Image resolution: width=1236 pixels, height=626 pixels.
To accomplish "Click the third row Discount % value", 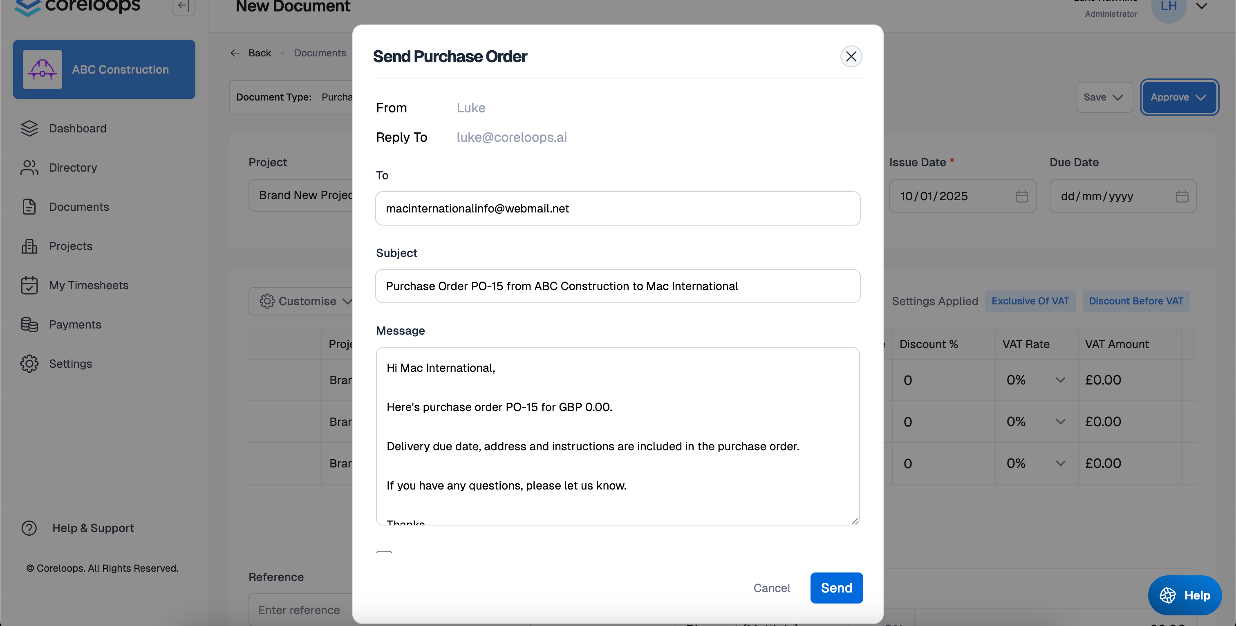I will [x=908, y=463].
